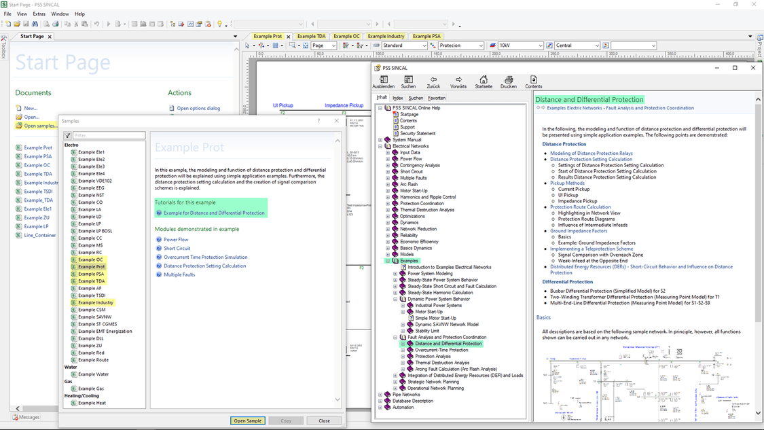The image size is (764, 430).
Task: Click the help content vertical scrollbar
Action: coord(758,256)
